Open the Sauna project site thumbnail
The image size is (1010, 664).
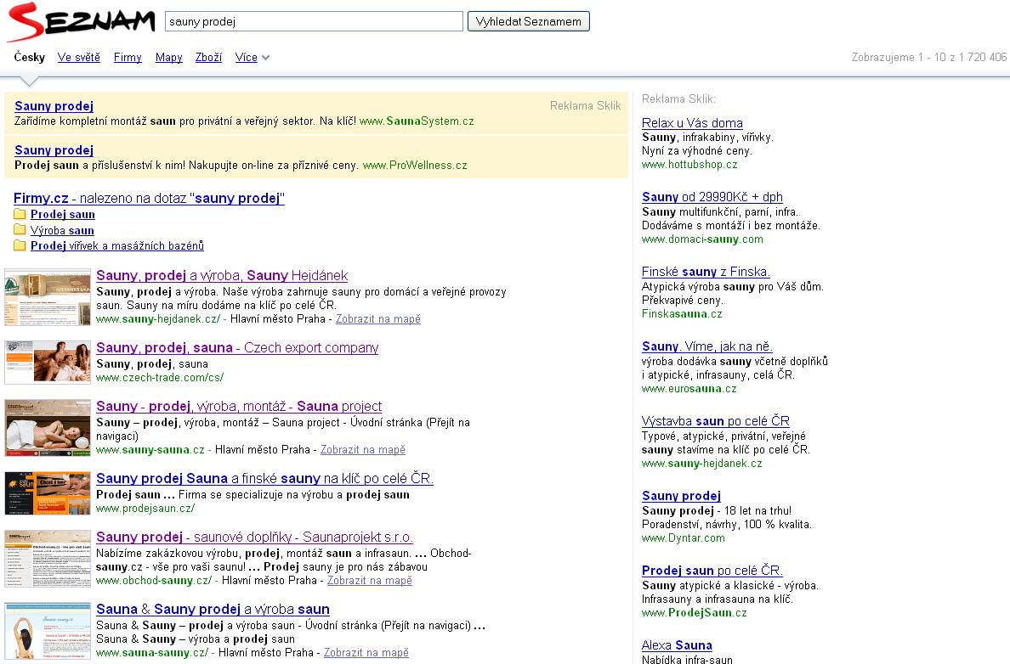pos(48,428)
